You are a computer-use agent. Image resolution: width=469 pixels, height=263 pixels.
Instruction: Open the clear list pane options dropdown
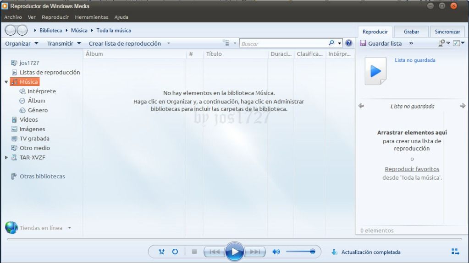[x=444, y=43]
